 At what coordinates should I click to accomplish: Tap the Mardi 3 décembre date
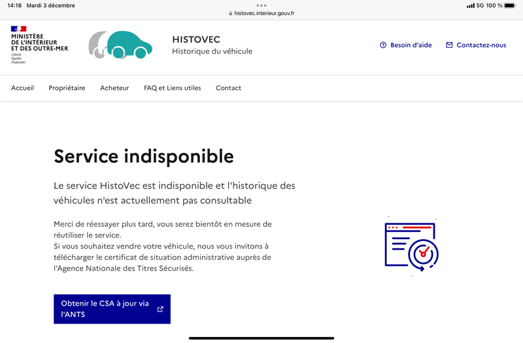(x=51, y=6)
